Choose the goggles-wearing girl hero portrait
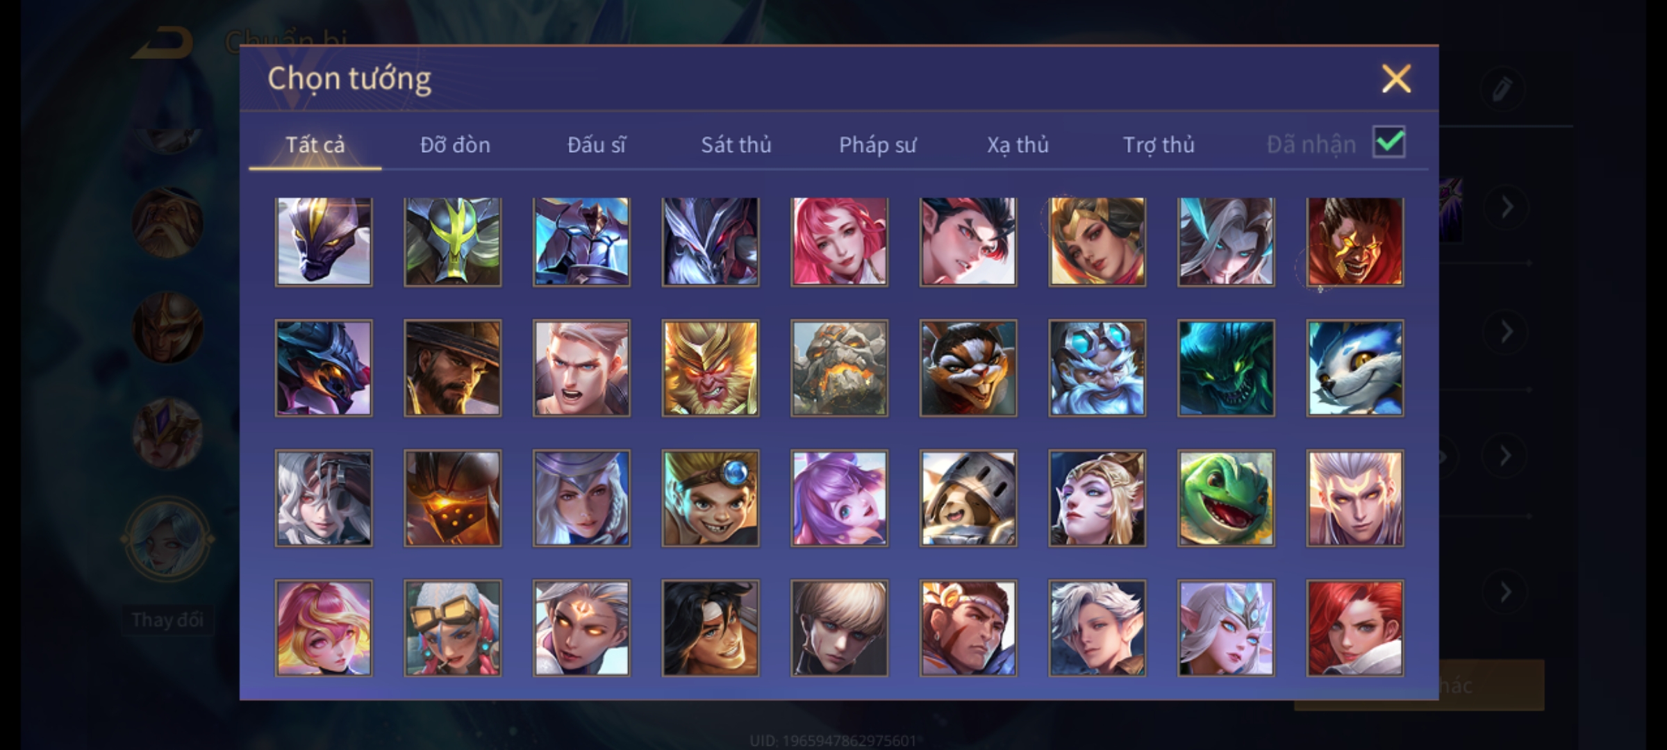Image resolution: width=1667 pixels, height=750 pixels. 453,628
